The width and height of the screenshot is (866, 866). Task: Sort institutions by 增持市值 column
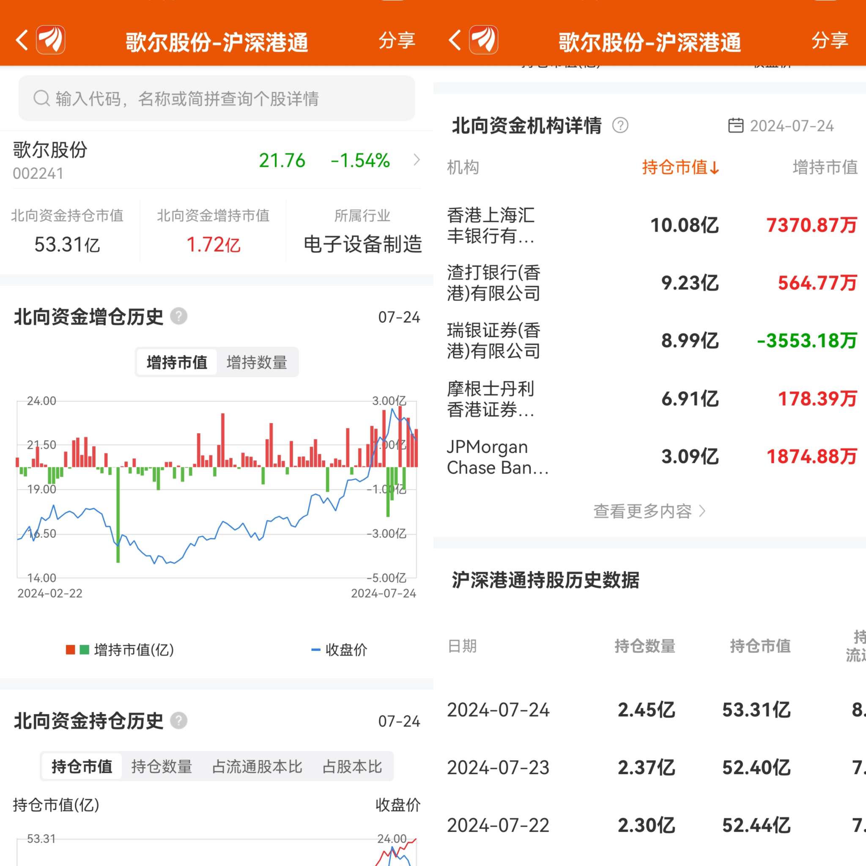(825, 167)
